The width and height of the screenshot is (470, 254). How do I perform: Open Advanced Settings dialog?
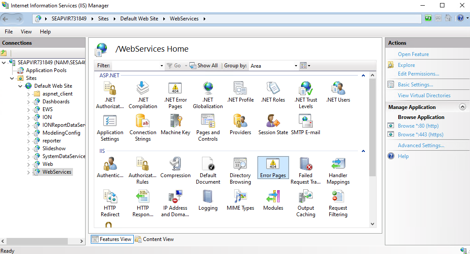point(421,145)
